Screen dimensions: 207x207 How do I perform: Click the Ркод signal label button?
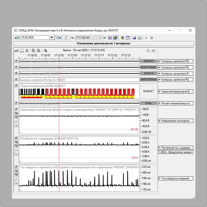pos(149,103)
